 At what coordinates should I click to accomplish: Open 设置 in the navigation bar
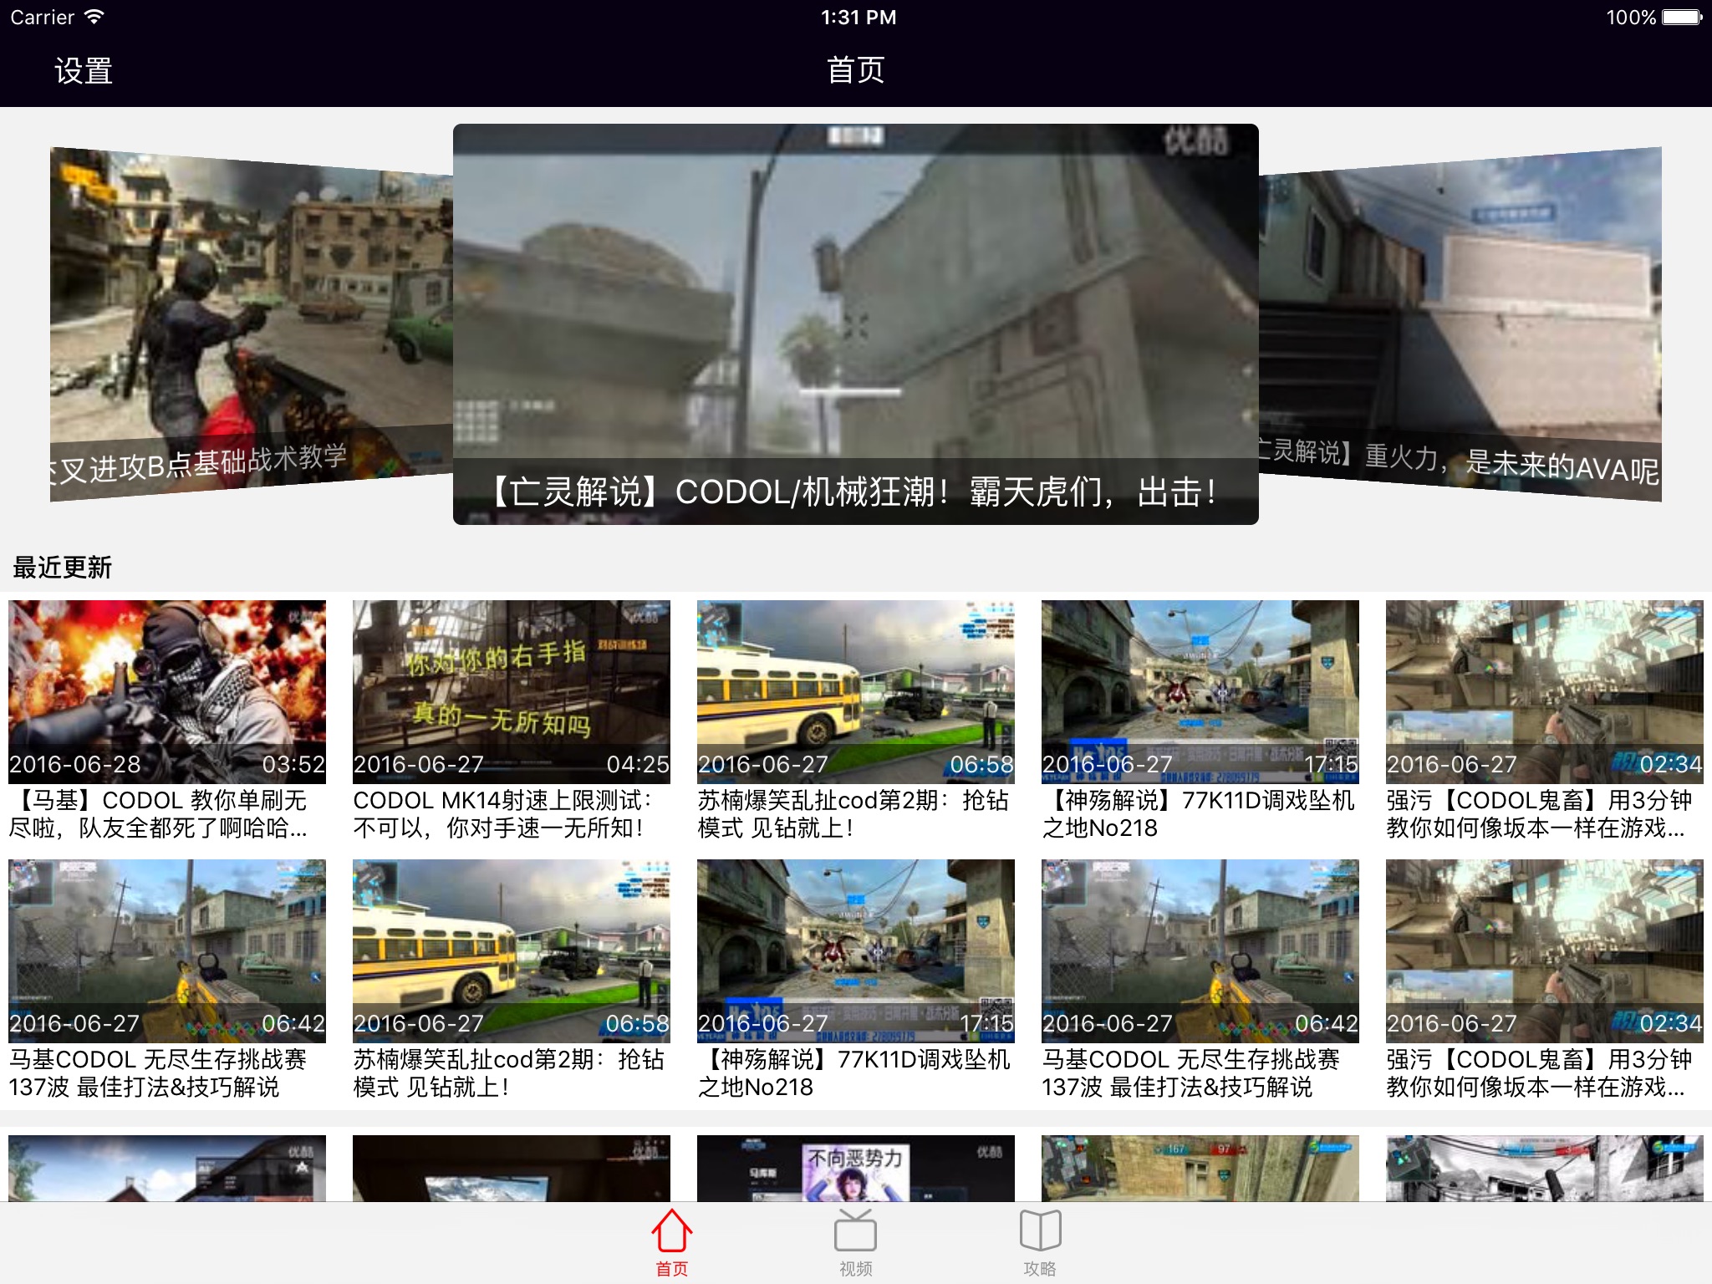[84, 71]
